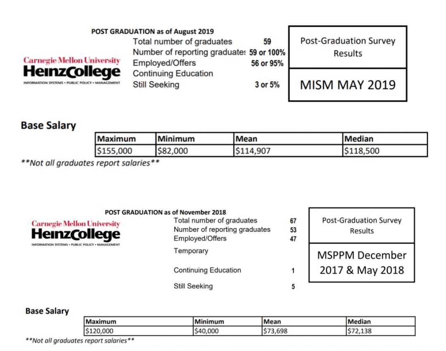Select the $155,000 maximum salary cell
Viewport: 446px width, 351px height.
coord(126,151)
